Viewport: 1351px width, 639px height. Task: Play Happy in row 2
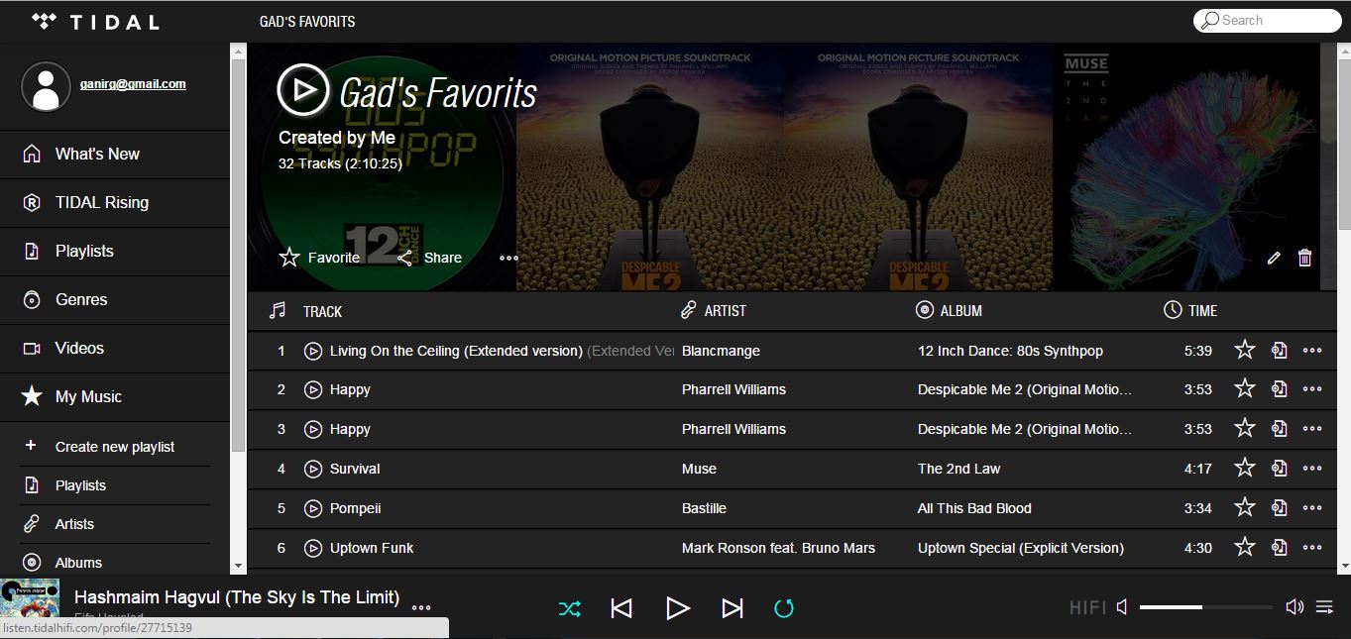(313, 389)
